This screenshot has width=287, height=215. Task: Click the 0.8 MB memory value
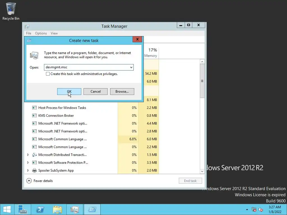click(152, 116)
